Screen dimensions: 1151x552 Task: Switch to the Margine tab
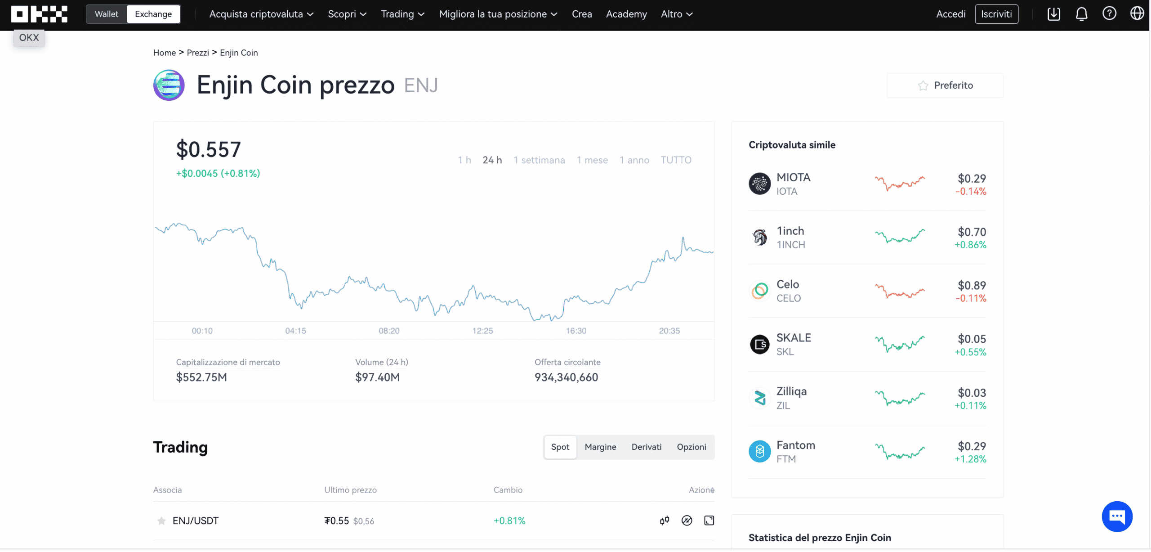pyautogui.click(x=600, y=447)
